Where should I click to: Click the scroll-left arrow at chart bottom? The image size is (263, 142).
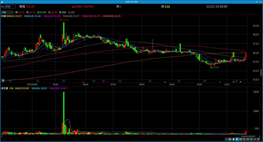tap(2, 136)
